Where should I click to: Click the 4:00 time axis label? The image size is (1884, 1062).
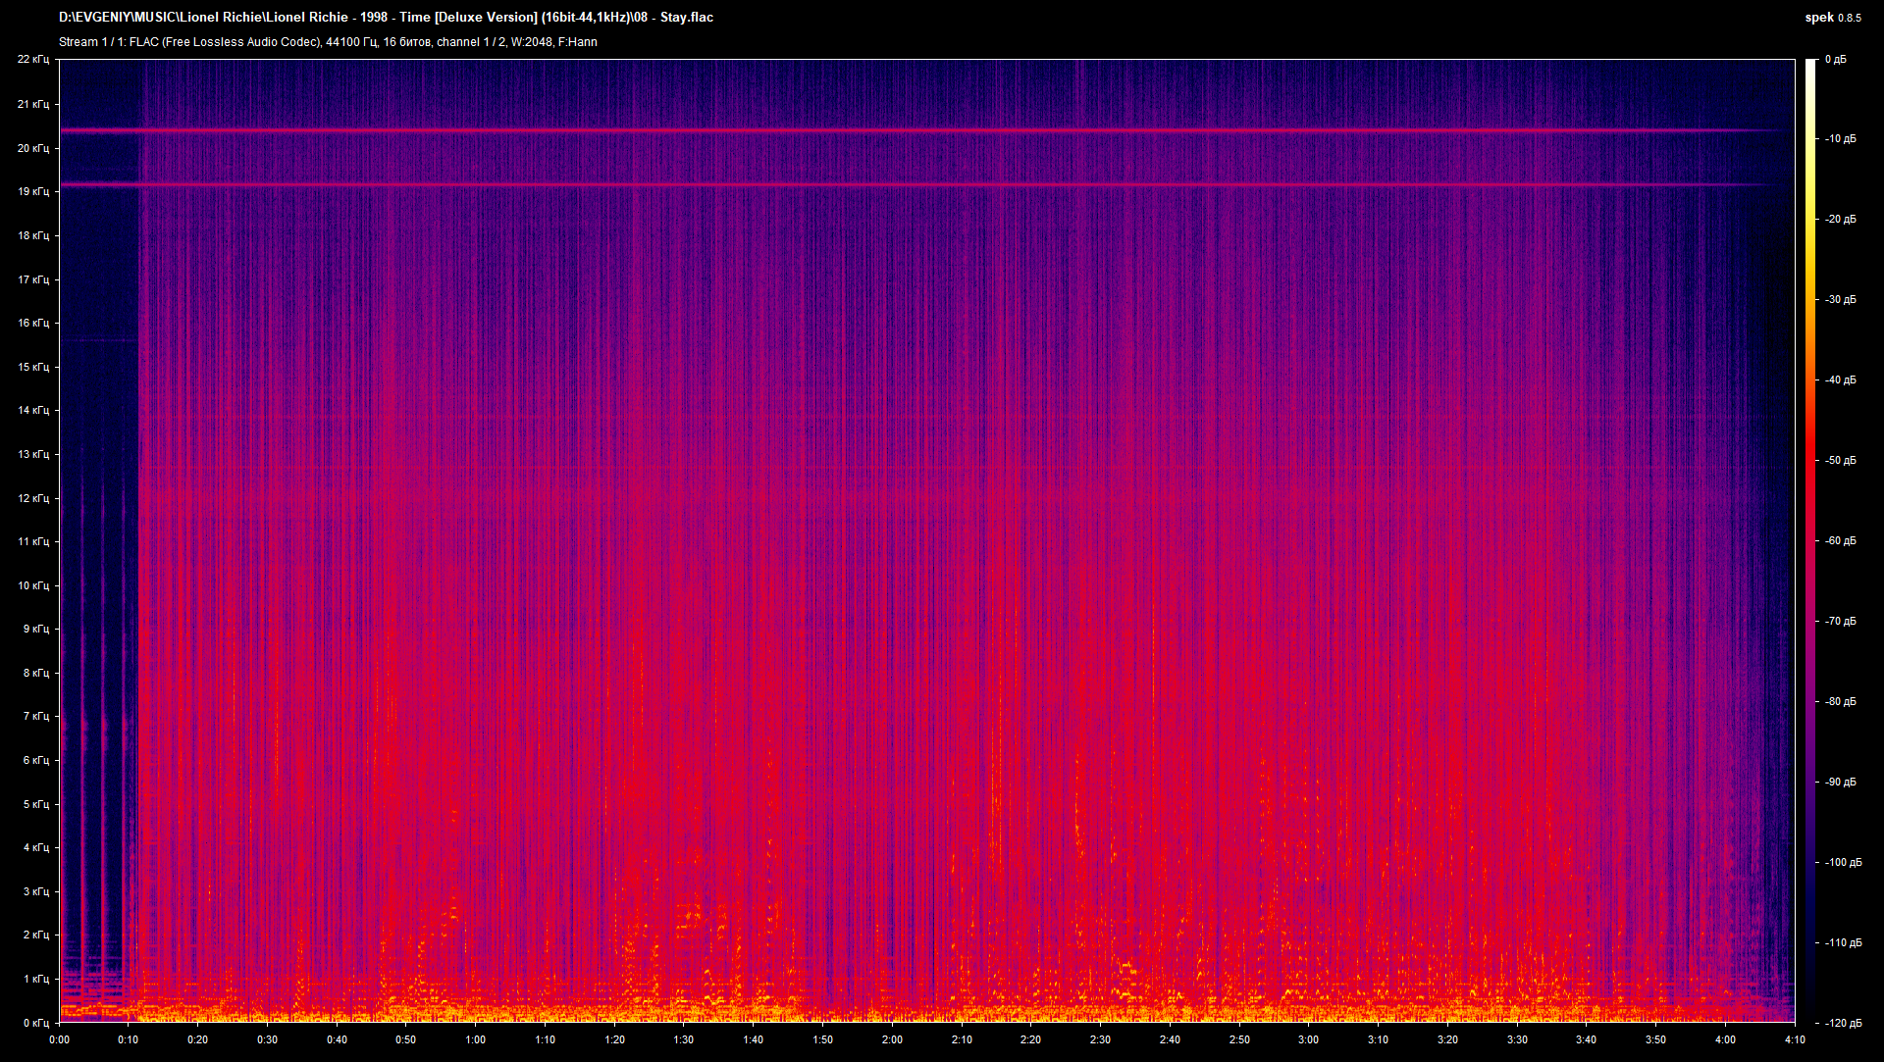coord(1725,1039)
